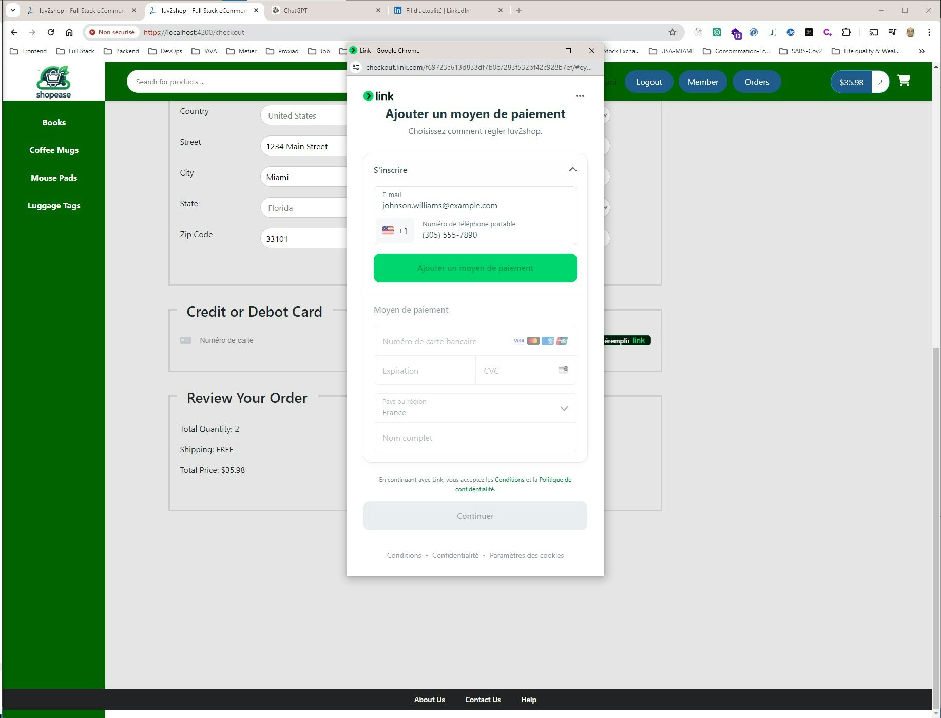The height and width of the screenshot is (718, 941).
Task: Click the Logout button
Action: 649,82
